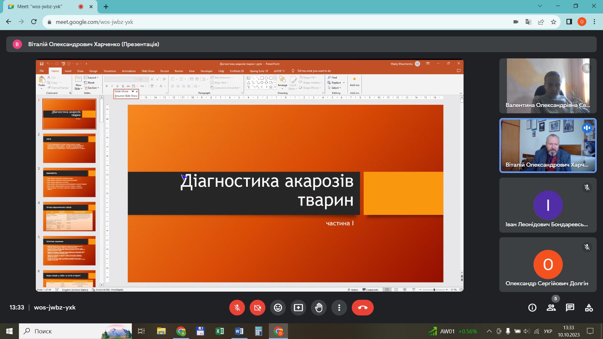
Task: Click Layout dropdown in shared PowerPoint
Action: point(91,78)
